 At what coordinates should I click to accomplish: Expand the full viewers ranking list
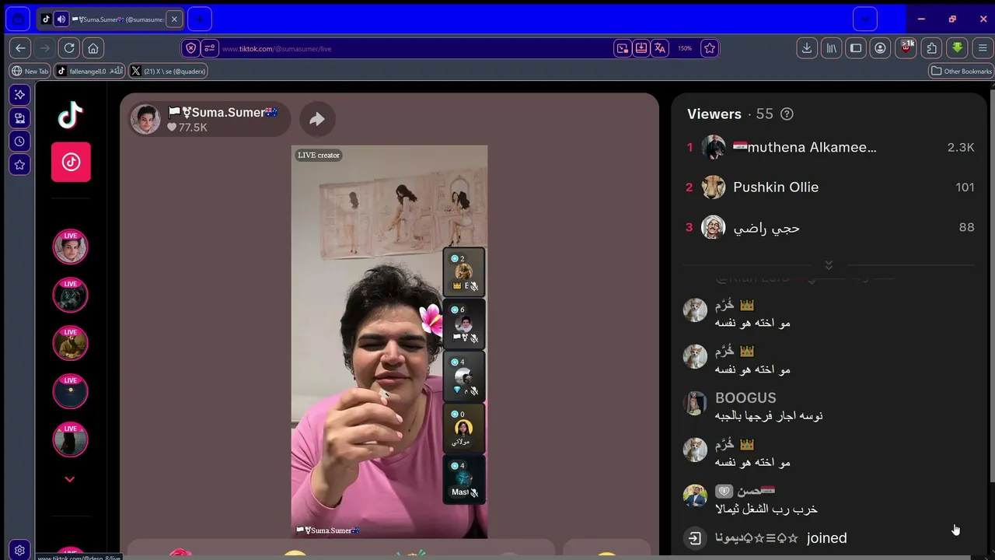point(829,265)
